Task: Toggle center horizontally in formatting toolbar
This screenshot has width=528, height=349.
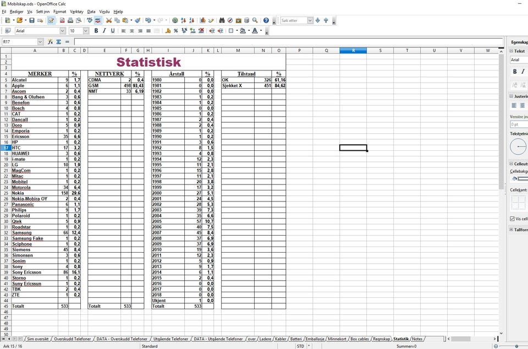Action: [x=131, y=31]
